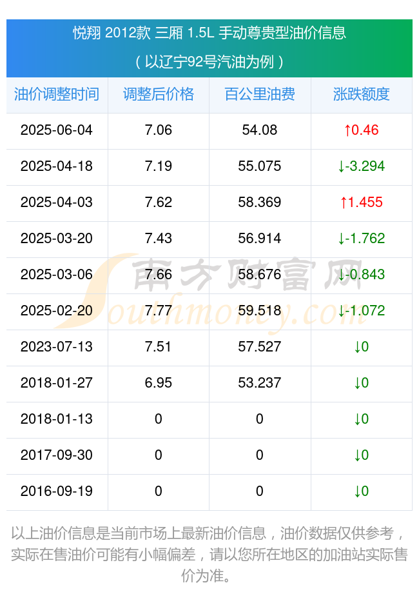Click the red ↑1.455 change value

362,202
